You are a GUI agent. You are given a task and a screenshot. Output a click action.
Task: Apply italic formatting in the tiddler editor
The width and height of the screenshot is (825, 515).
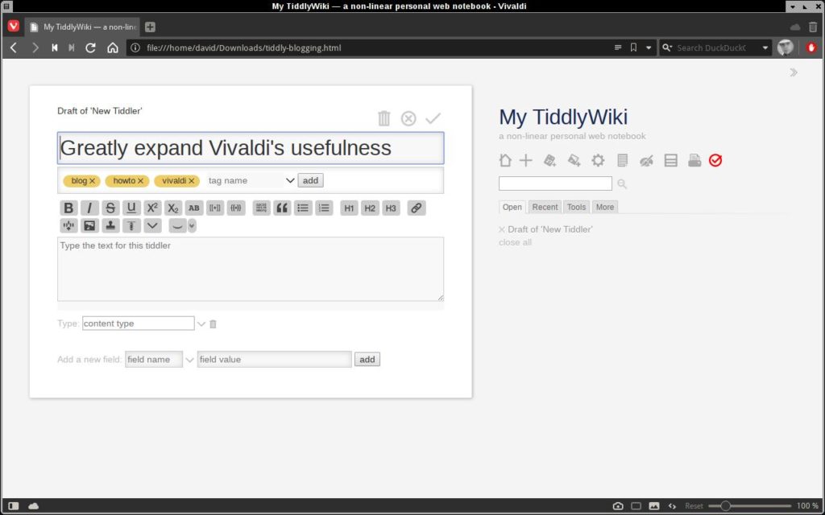point(89,208)
